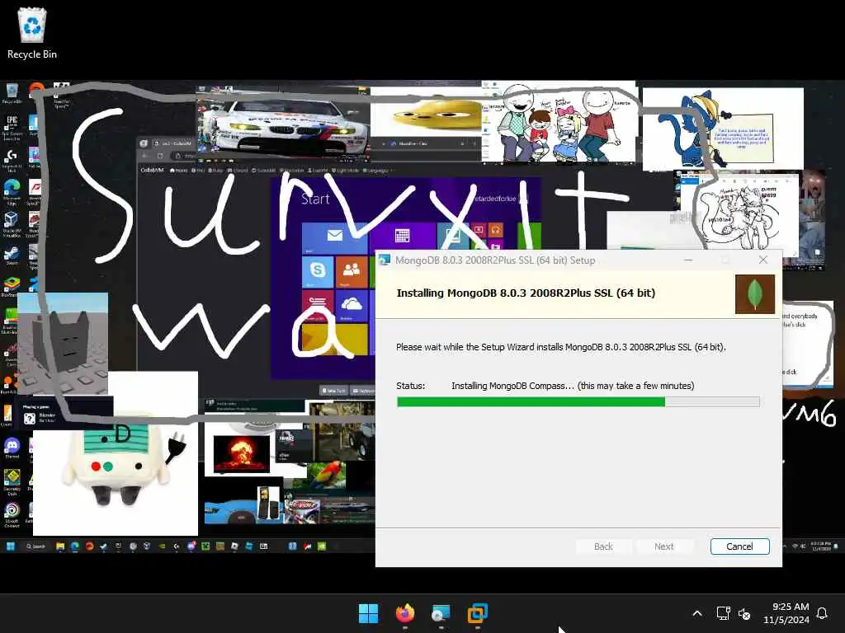Click the MongoDB leaf logo
The height and width of the screenshot is (633, 845).
[x=755, y=294]
